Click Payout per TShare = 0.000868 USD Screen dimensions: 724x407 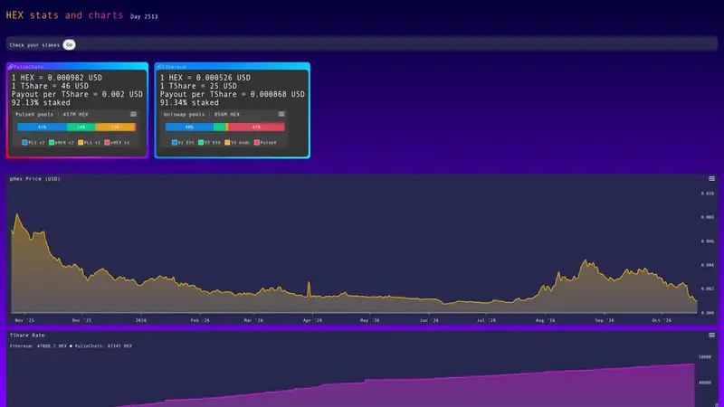click(x=233, y=94)
